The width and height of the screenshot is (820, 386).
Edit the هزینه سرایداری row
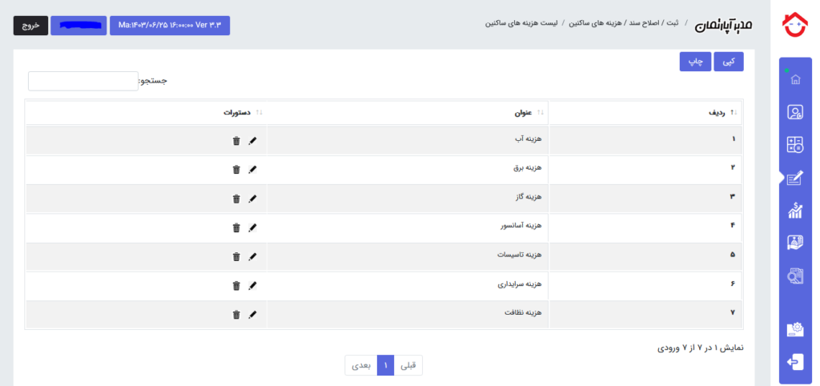point(252,286)
